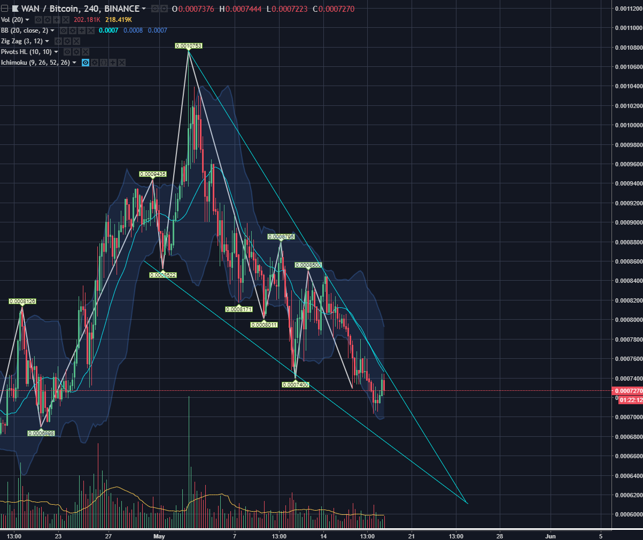
Task: Toggle Zig Zag visibility eye icon
Action: click(x=58, y=41)
